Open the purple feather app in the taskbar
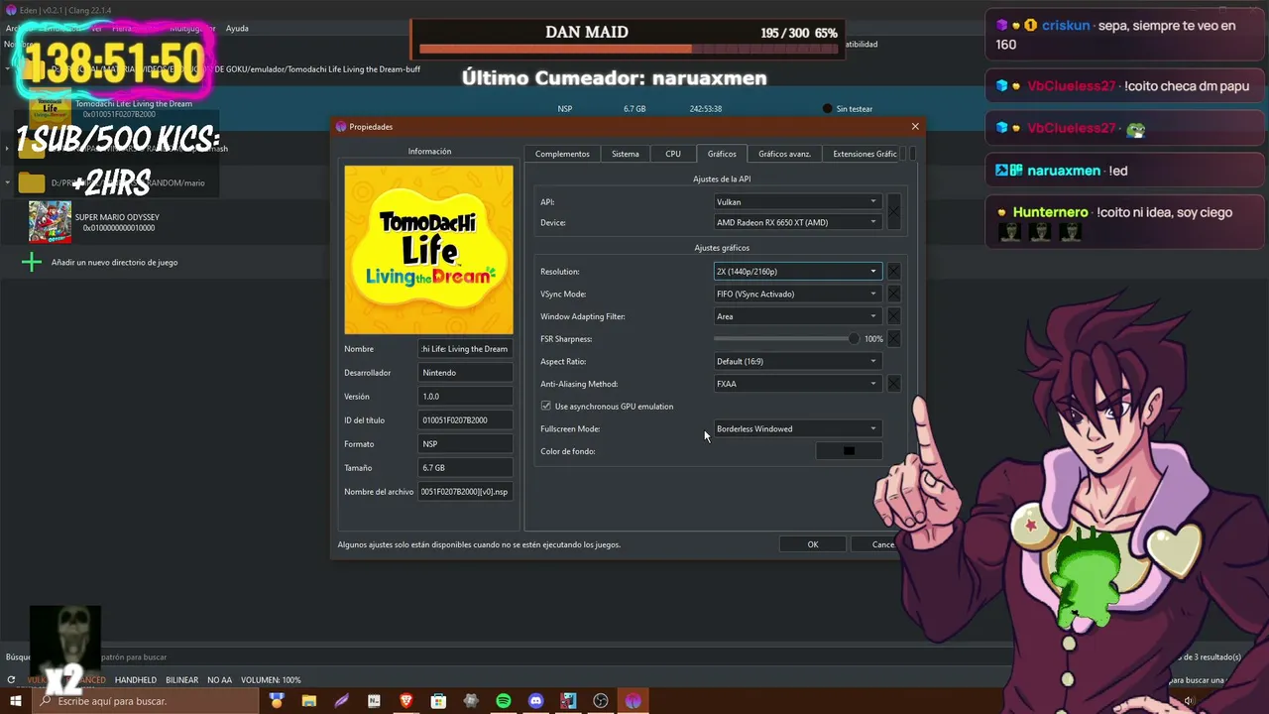Image resolution: width=1269 pixels, height=714 pixels. click(341, 701)
